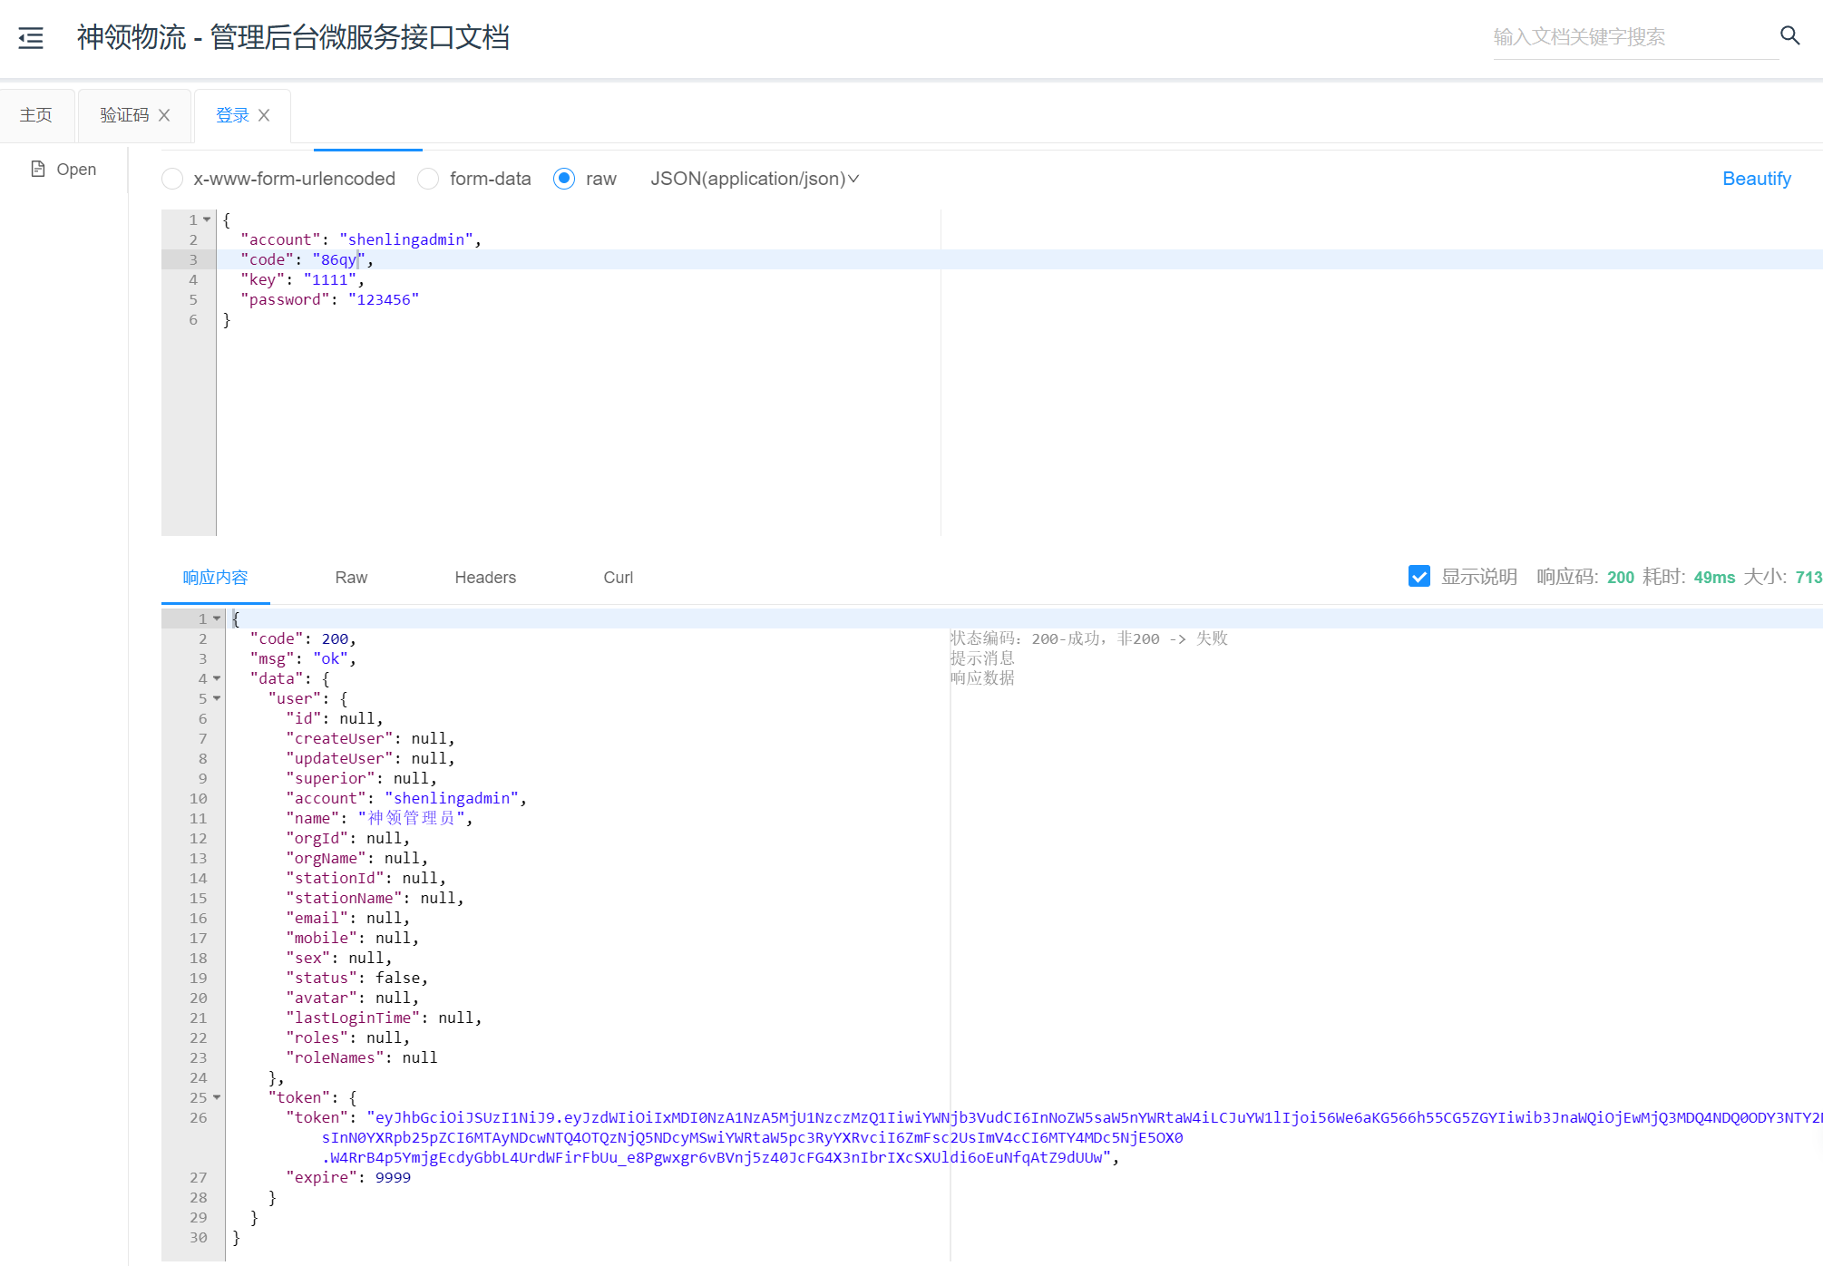Viewport: 1823px width, 1266px height.
Task: Click the "stationName": null line
Action: coord(375,898)
